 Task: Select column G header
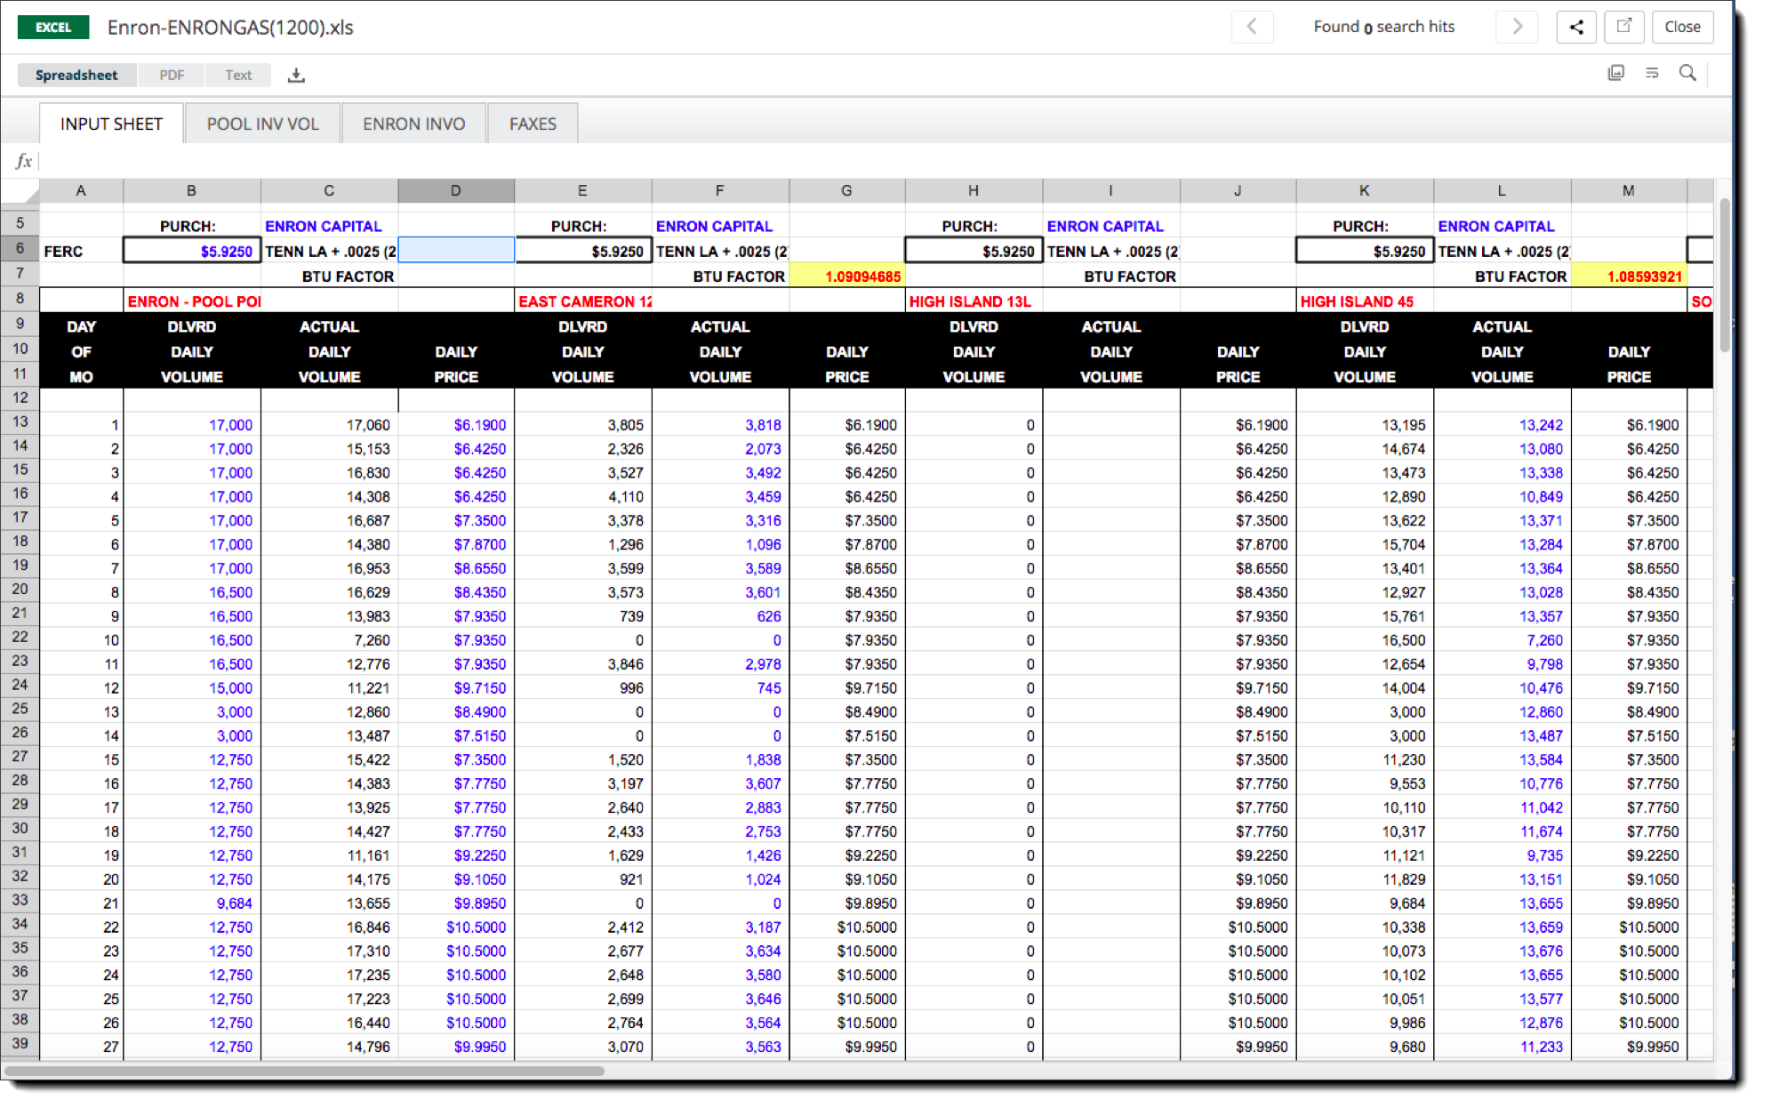coord(846,190)
